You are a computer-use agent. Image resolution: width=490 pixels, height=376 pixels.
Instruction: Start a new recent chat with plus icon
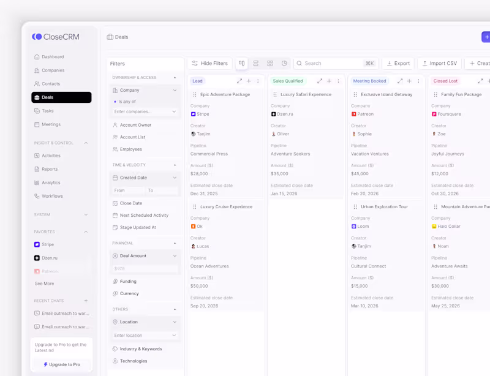coord(86,301)
